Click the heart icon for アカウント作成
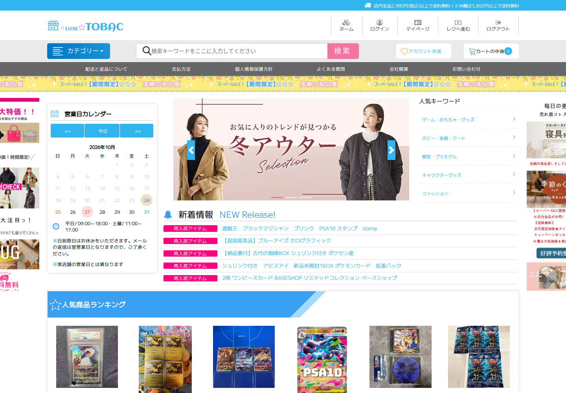Image resolution: width=566 pixels, height=393 pixels. pyautogui.click(x=404, y=51)
